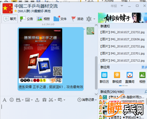Open the 相册 album tab in the top bar
This screenshot has width=147, height=119.
tap(43, 19)
